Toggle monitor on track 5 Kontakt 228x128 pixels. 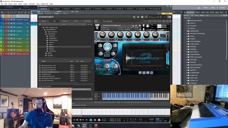click(x=14, y=31)
